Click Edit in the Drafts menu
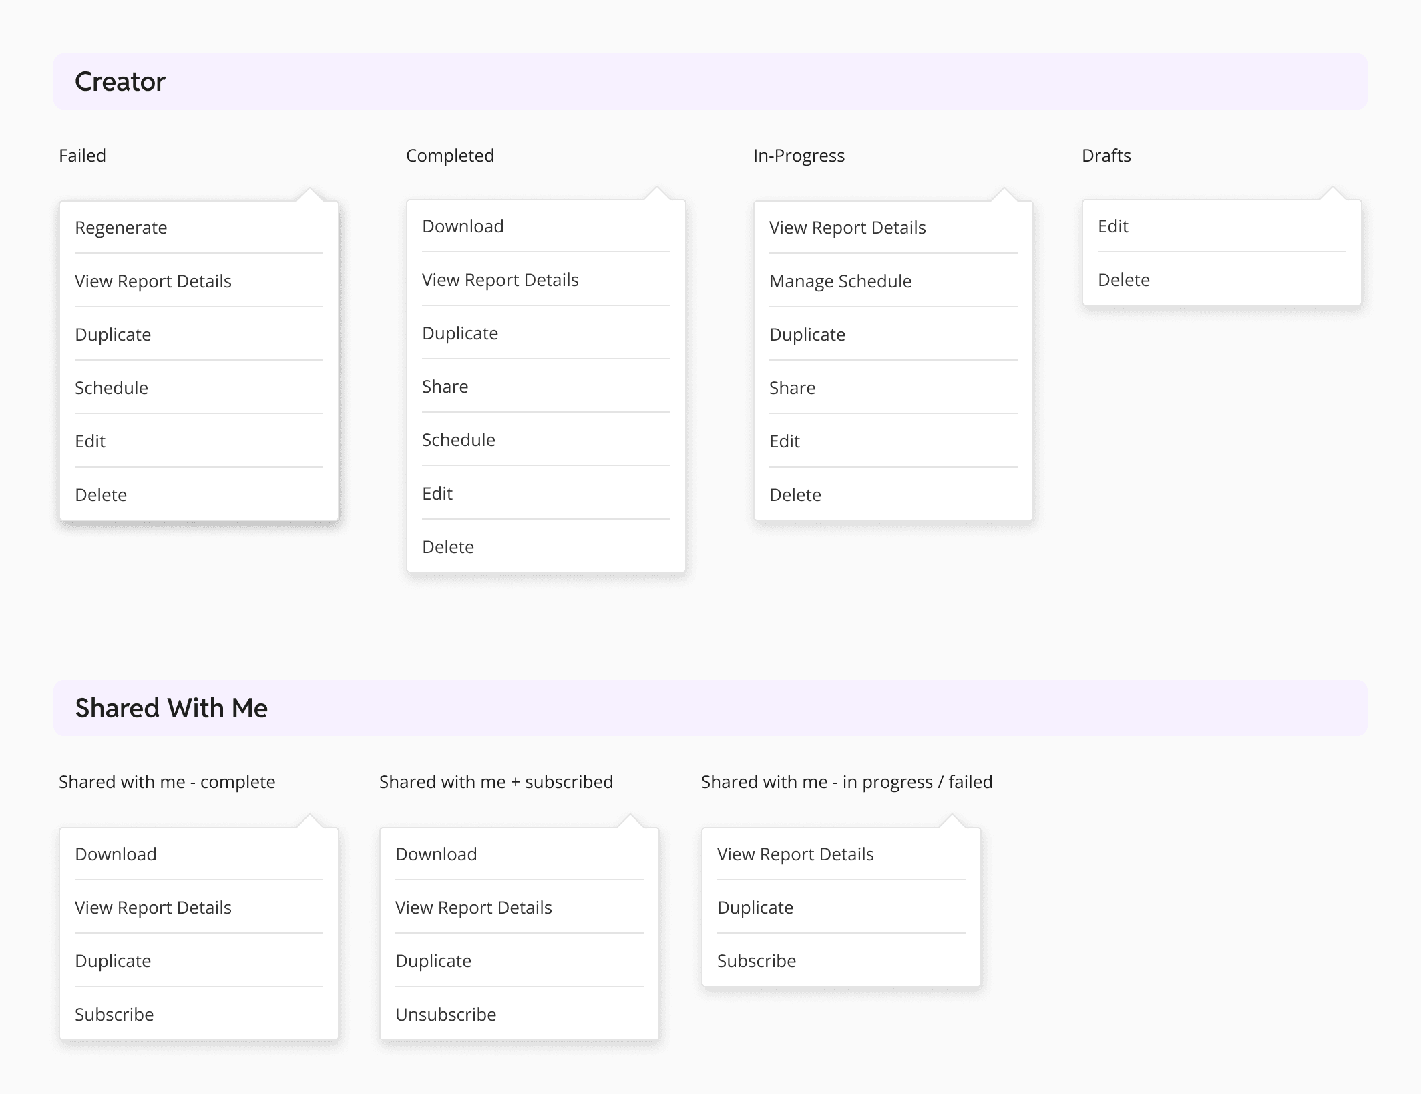This screenshot has width=1421, height=1094. 1112,226
